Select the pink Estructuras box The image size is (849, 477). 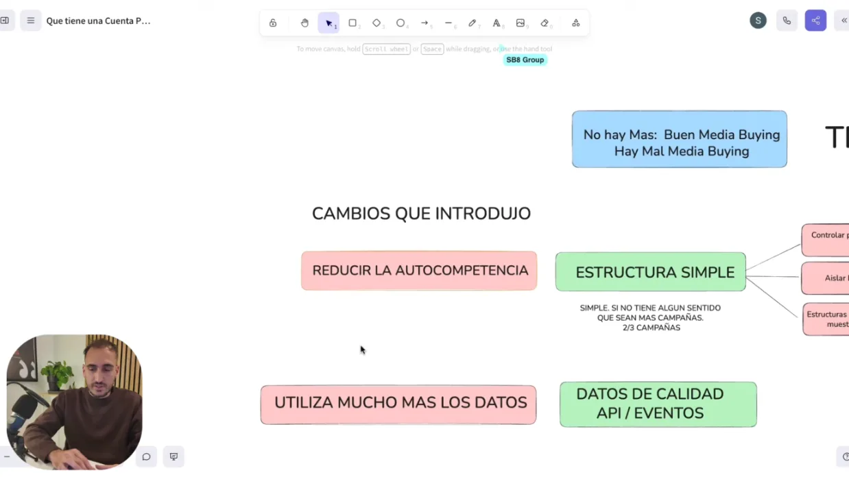(x=826, y=319)
